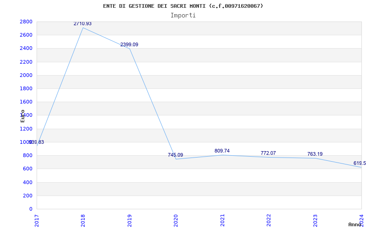Click the 619.5 data label at 2024
Viewport: 366px width, 229px height.
click(x=360, y=163)
